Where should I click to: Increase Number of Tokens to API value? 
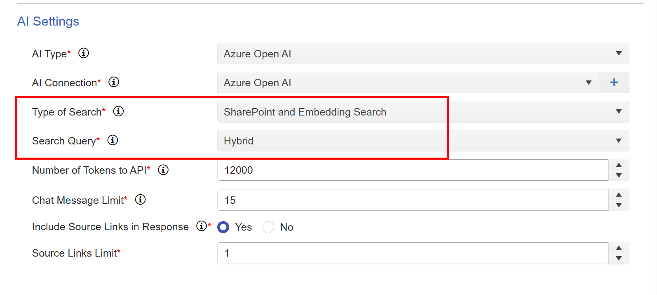(x=619, y=165)
